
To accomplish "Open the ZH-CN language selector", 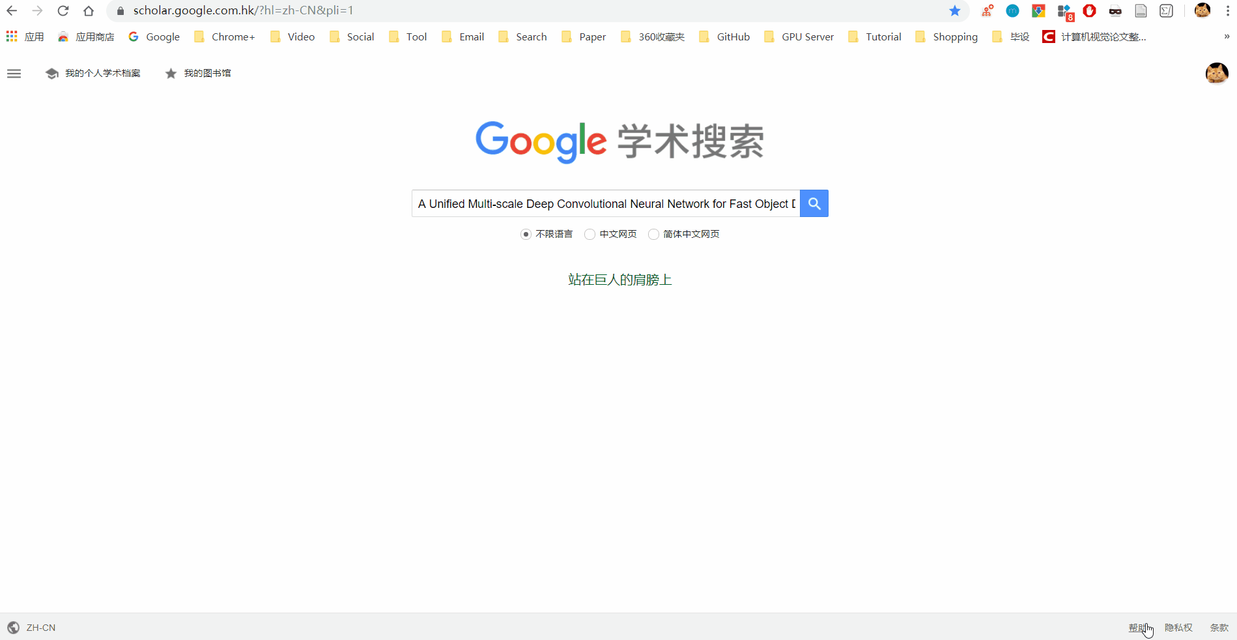I will coord(31,628).
